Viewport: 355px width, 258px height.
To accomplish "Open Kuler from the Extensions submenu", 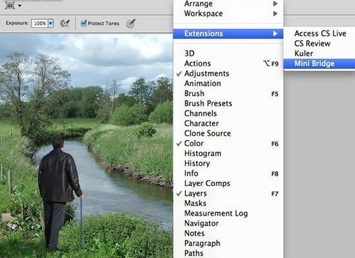I will 319,53.
